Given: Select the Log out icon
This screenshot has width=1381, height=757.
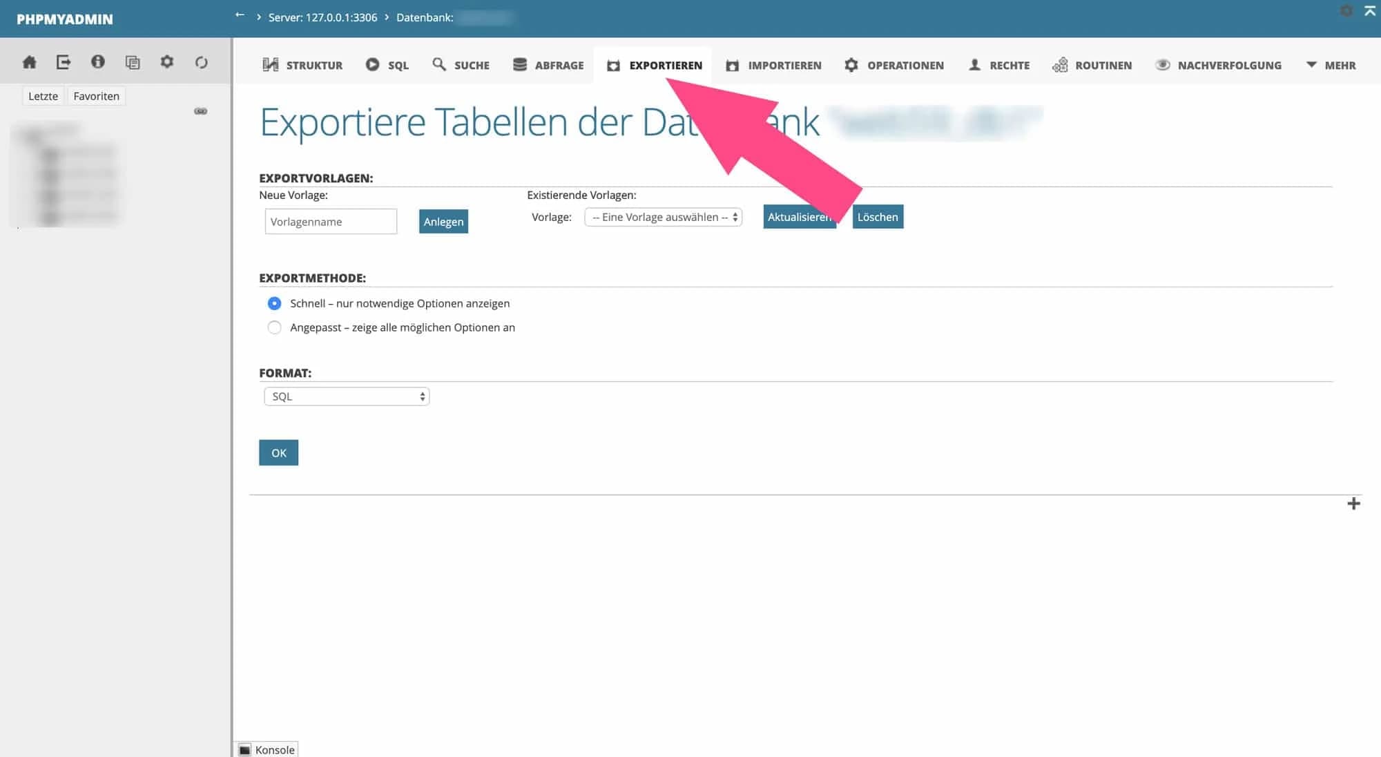Looking at the screenshot, I should point(64,61).
